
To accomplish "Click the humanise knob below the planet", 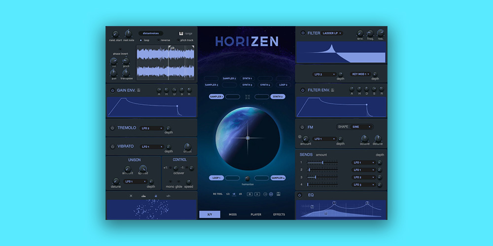I will pyautogui.click(x=247, y=179).
